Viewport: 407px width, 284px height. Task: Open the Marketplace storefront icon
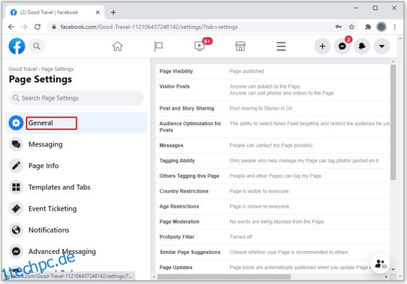click(240, 46)
